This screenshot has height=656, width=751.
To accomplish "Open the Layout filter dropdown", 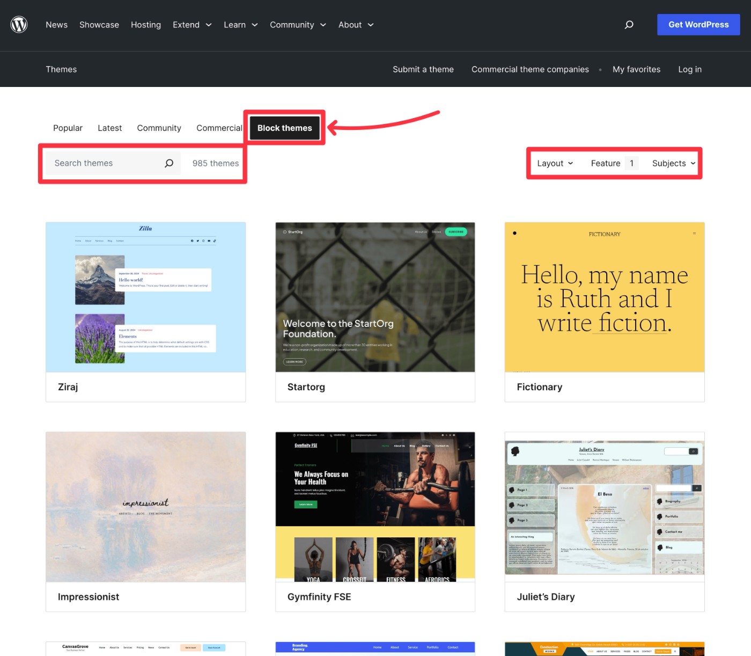I will click(x=555, y=163).
